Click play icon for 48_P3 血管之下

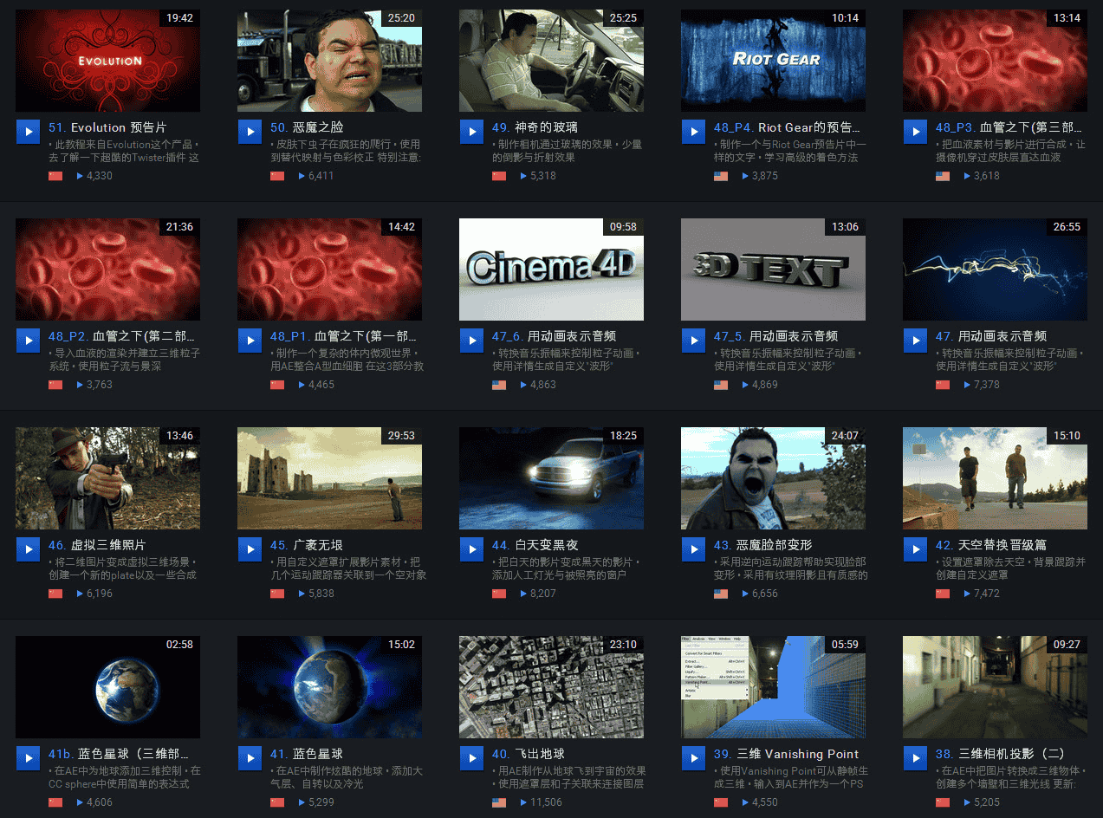(916, 132)
